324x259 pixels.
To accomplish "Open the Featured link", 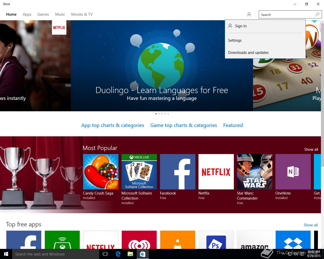I will [x=233, y=125].
